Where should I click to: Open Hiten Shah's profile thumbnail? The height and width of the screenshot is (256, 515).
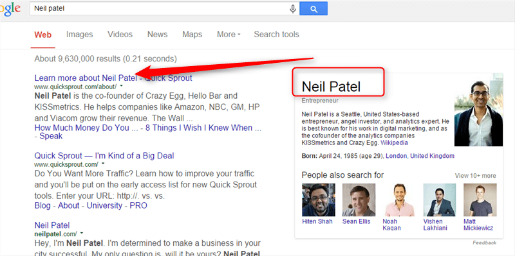pos(319,200)
